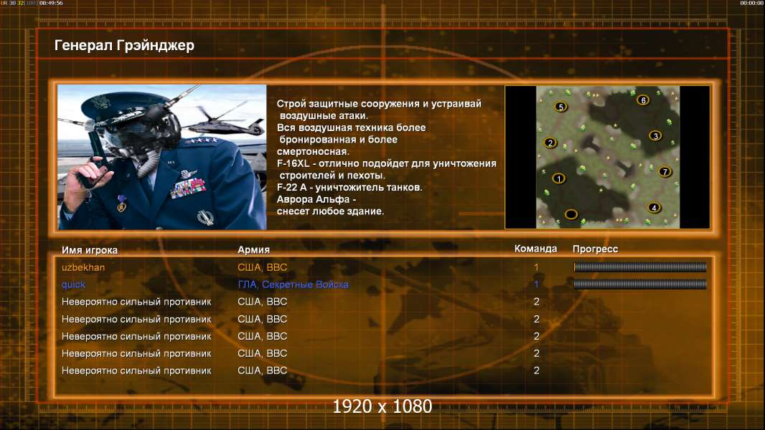Click start position marker 1 on the minimap

[558, 178]
